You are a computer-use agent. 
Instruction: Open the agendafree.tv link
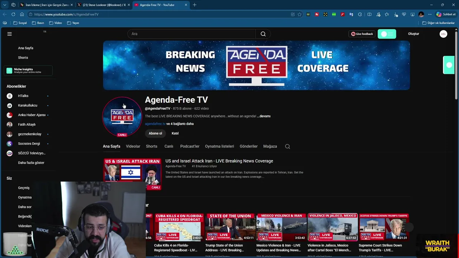point(155,124)
